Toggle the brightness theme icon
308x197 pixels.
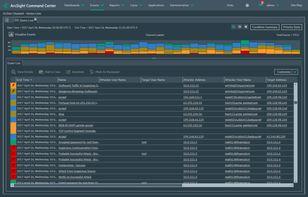[247, 6]
